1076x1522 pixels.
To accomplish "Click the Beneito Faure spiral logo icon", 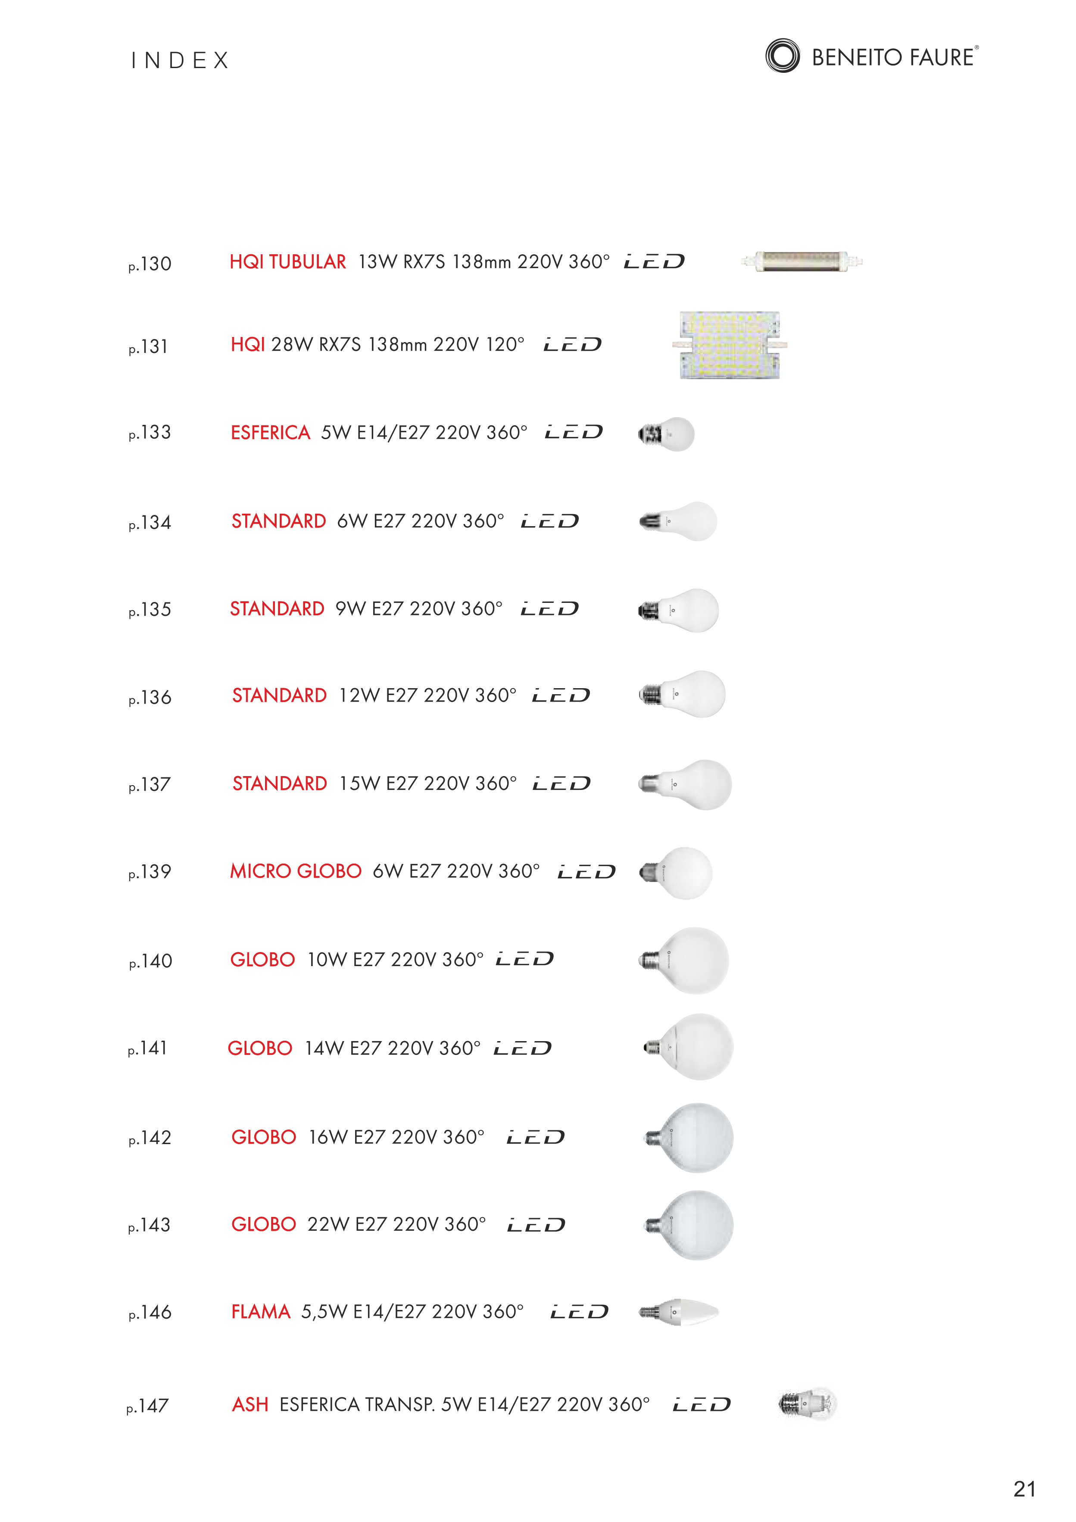I will 782,56.
